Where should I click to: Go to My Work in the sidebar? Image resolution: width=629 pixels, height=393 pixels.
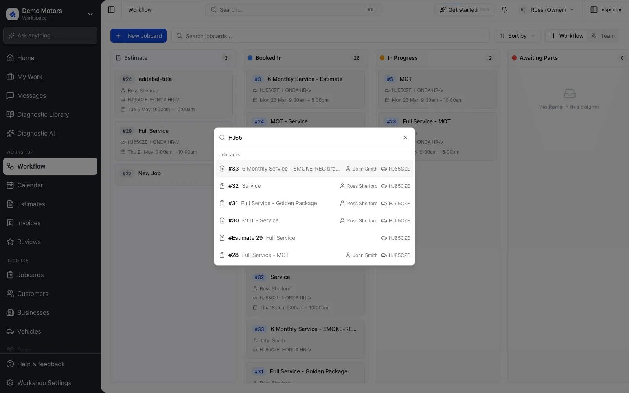(x=50, y=77)
